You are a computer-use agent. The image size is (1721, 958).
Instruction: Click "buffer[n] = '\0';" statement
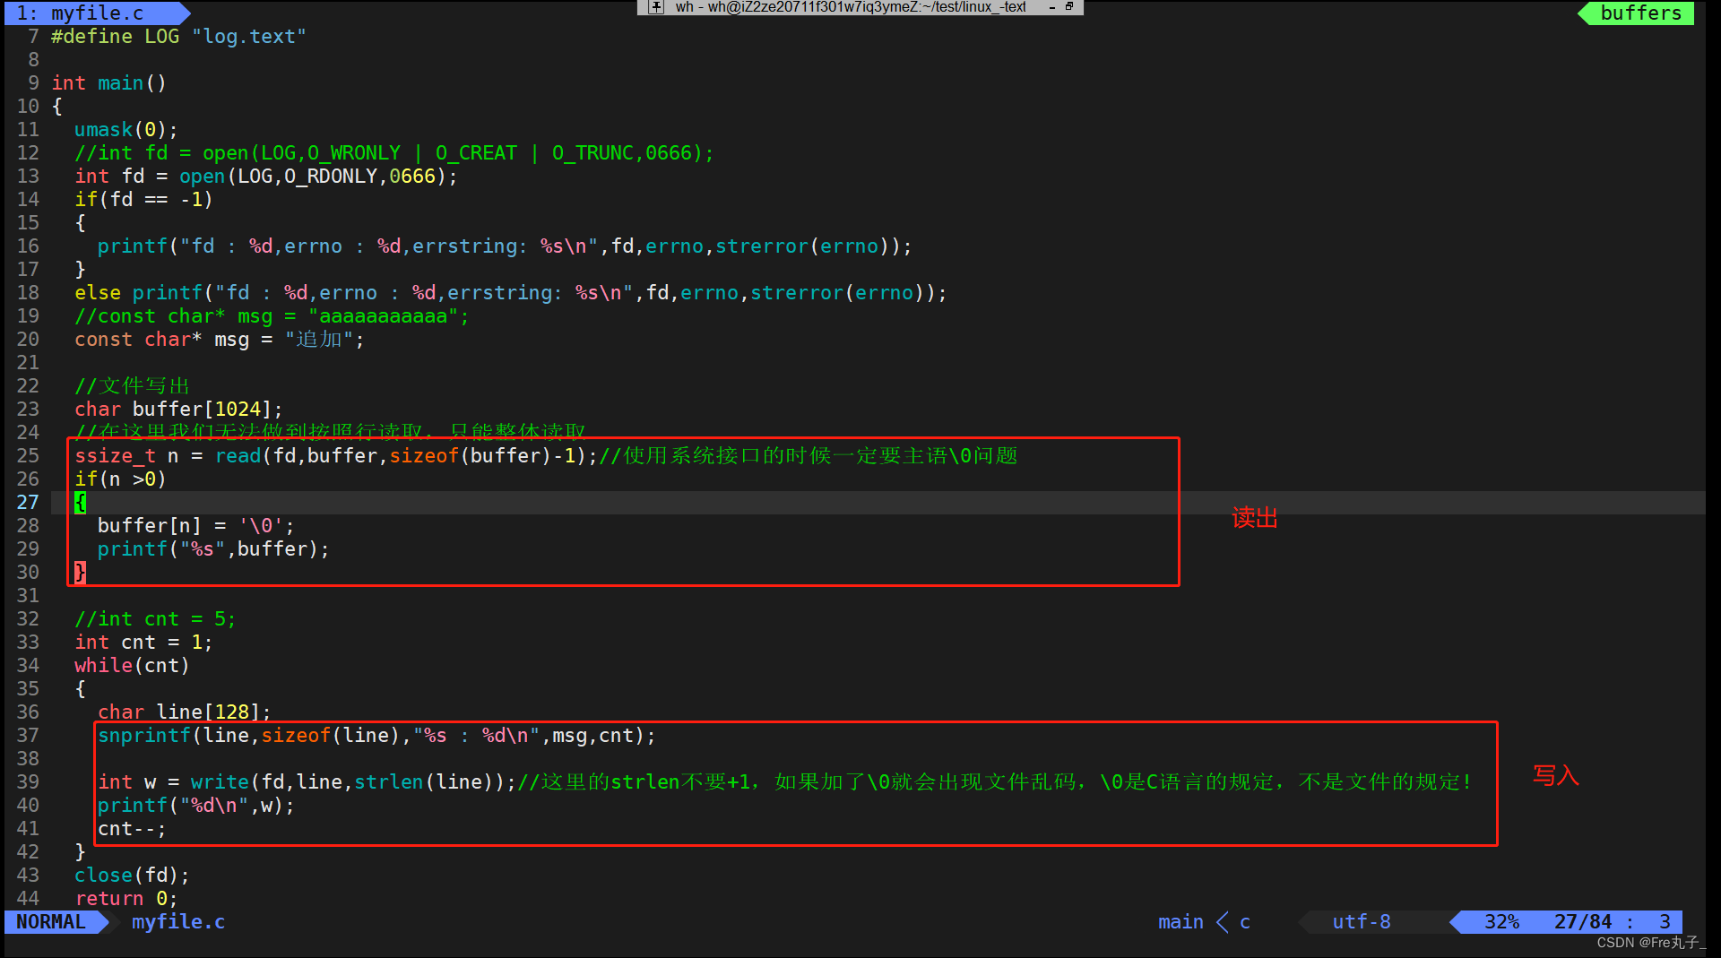195,526
